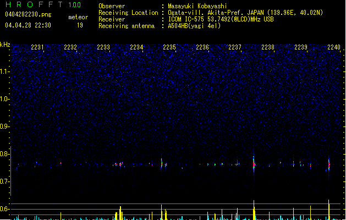Click the 2232 time marker

click(x=70, y=47)
